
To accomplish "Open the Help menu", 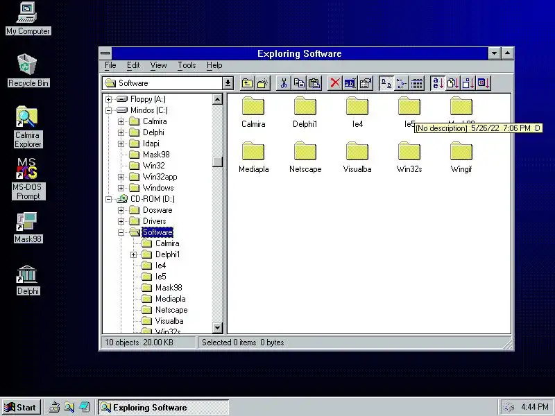I will coord(214,65).
